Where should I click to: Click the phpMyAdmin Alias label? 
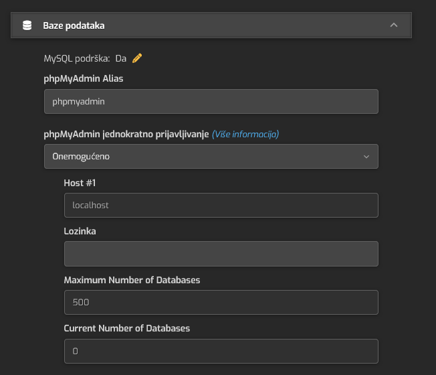(x=84, y=79)
